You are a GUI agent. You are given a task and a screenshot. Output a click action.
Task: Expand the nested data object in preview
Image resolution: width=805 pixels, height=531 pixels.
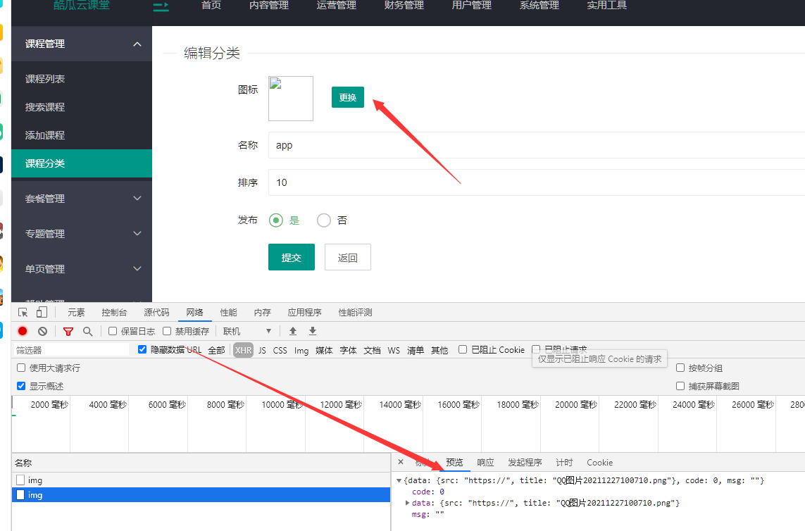coord(408,503)
